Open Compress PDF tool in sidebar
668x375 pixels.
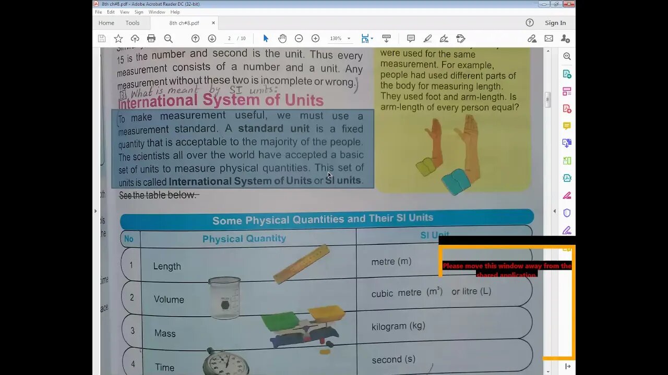click(x=567, y=178)
